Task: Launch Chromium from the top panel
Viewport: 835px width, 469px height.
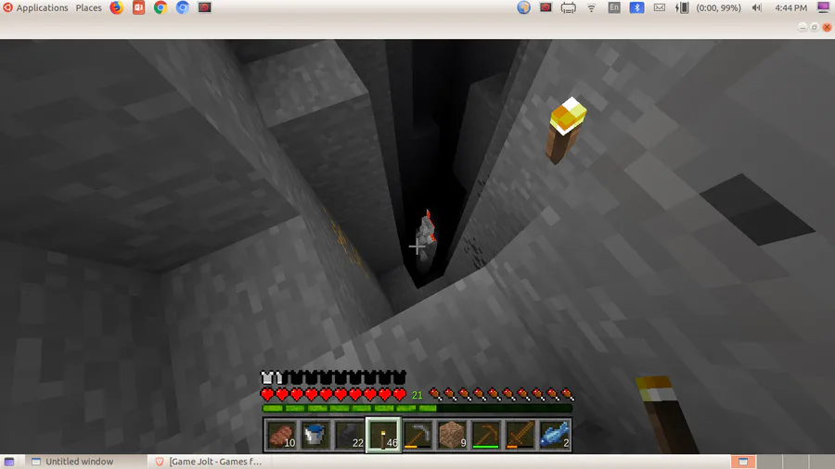Action: click(182, 7)
